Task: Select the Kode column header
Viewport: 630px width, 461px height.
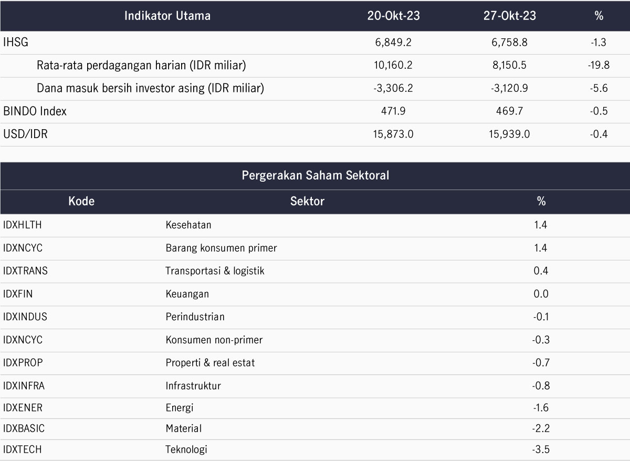Action: coord(81,201)
